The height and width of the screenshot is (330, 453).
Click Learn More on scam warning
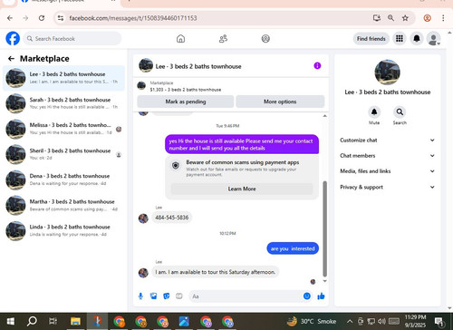tap(242, 189)
